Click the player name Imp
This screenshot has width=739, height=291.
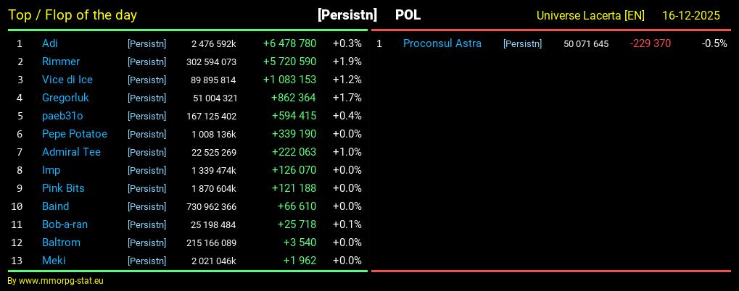tap(51, 170)
